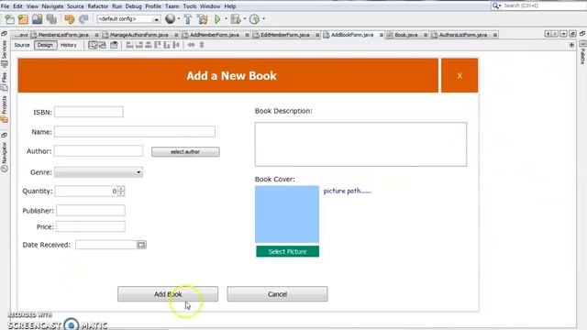
Task: Expand the Profile Project dropdown arrow
Action: [x=264, y=19]
